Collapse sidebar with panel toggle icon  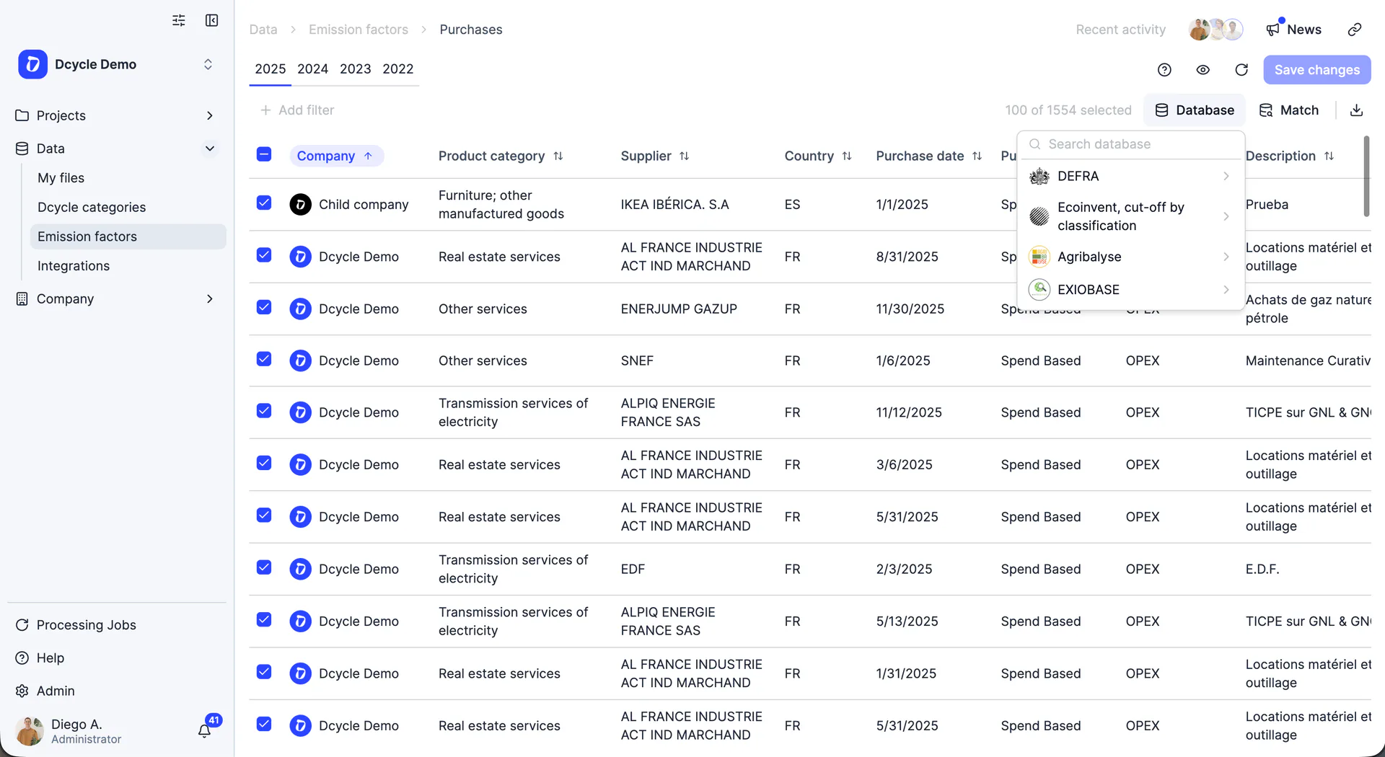pos(211,20)
